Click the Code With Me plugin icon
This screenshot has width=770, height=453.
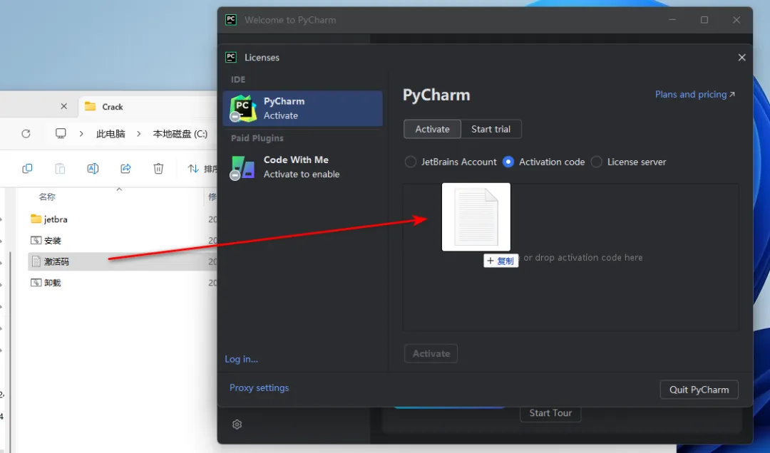coord(242,167)
